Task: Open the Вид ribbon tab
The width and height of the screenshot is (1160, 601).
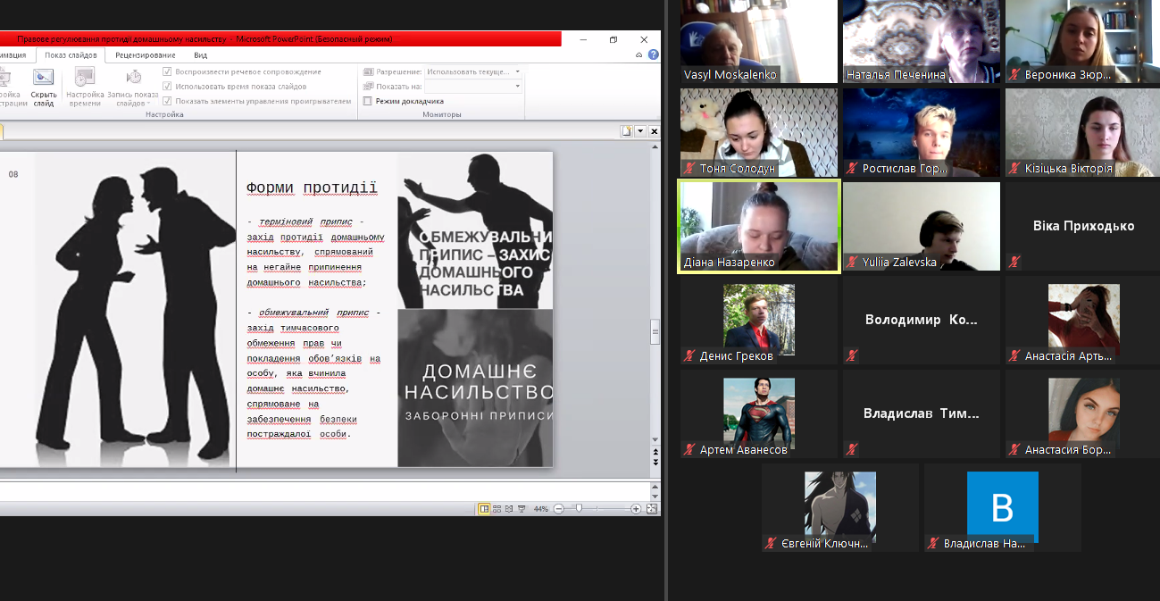Action: point(200,54)
